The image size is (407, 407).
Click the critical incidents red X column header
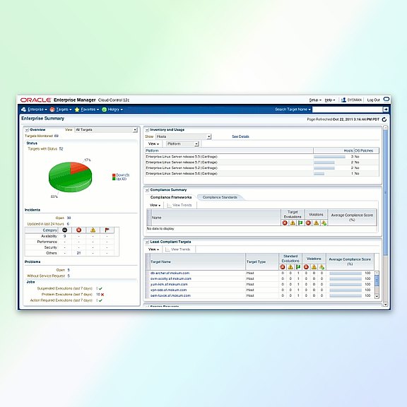(x=78, y=230)
